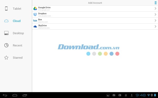
Task: Switch to the Starred section label
Action: click(18, 58)
